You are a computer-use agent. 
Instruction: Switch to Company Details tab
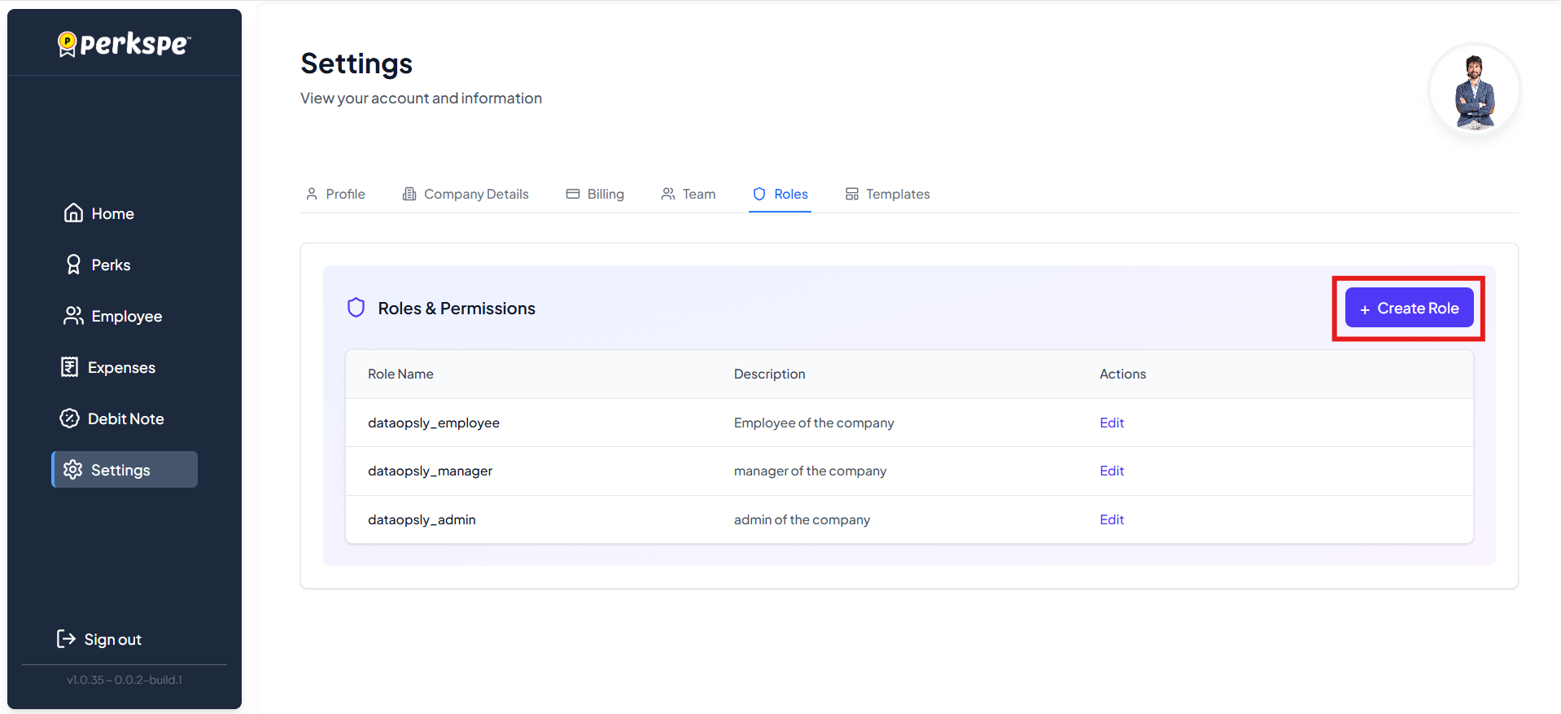[x=466, y=194]
